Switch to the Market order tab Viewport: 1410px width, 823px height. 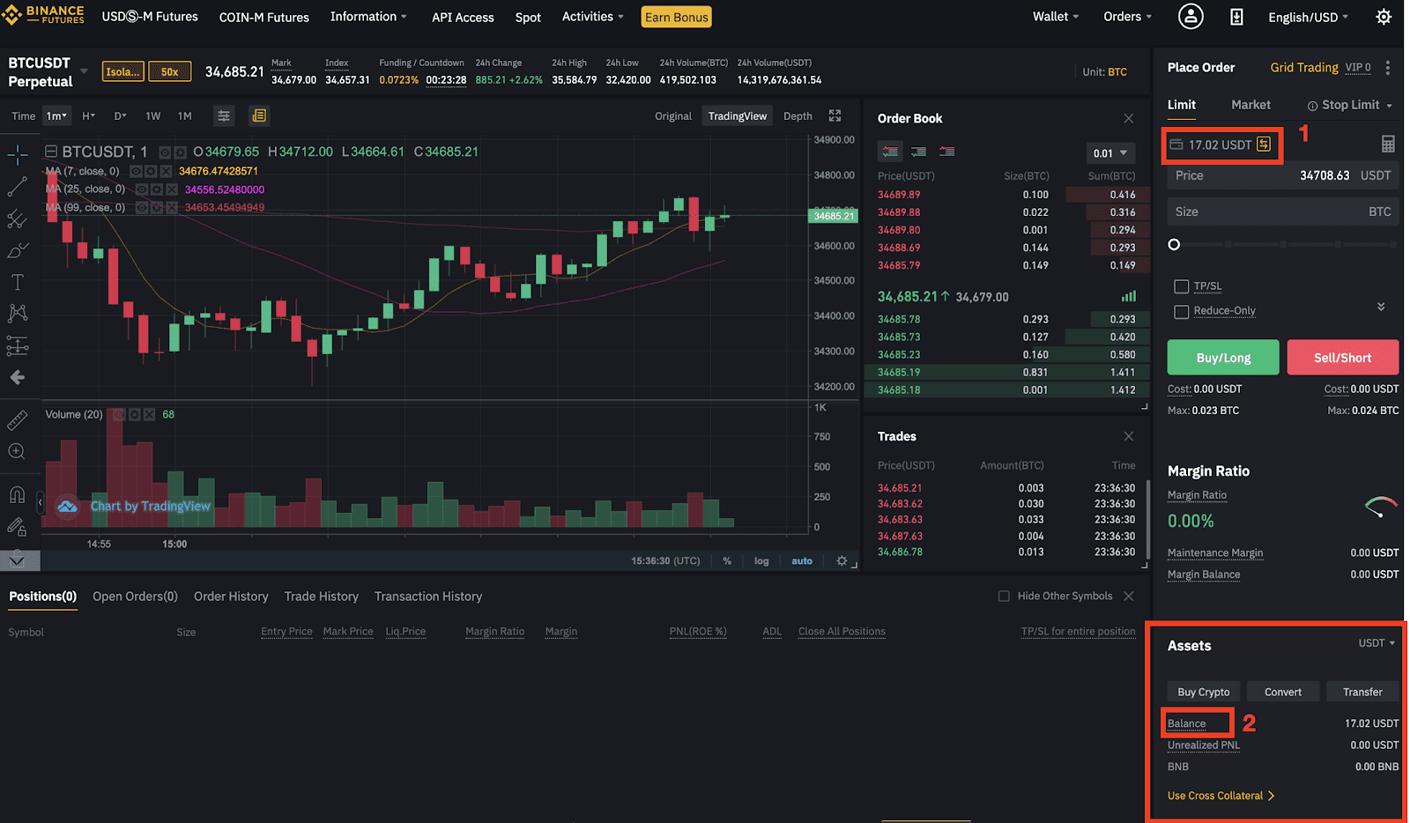tap(1250, 105)
